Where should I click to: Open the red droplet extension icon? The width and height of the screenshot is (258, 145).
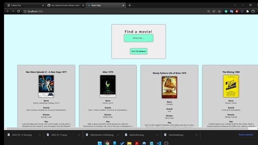[237, 11]
